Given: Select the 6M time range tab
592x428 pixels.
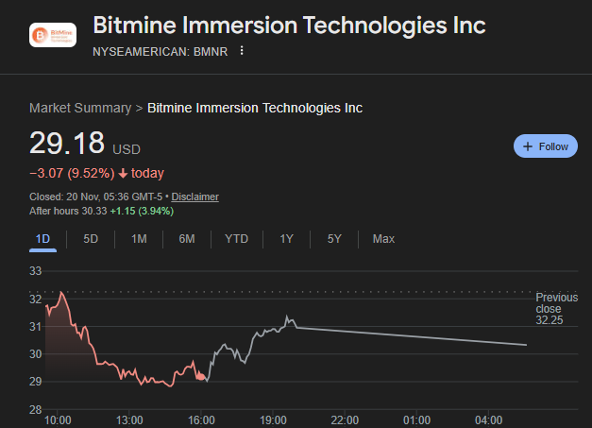Looking at the screenshot, I should pos(187,238).
